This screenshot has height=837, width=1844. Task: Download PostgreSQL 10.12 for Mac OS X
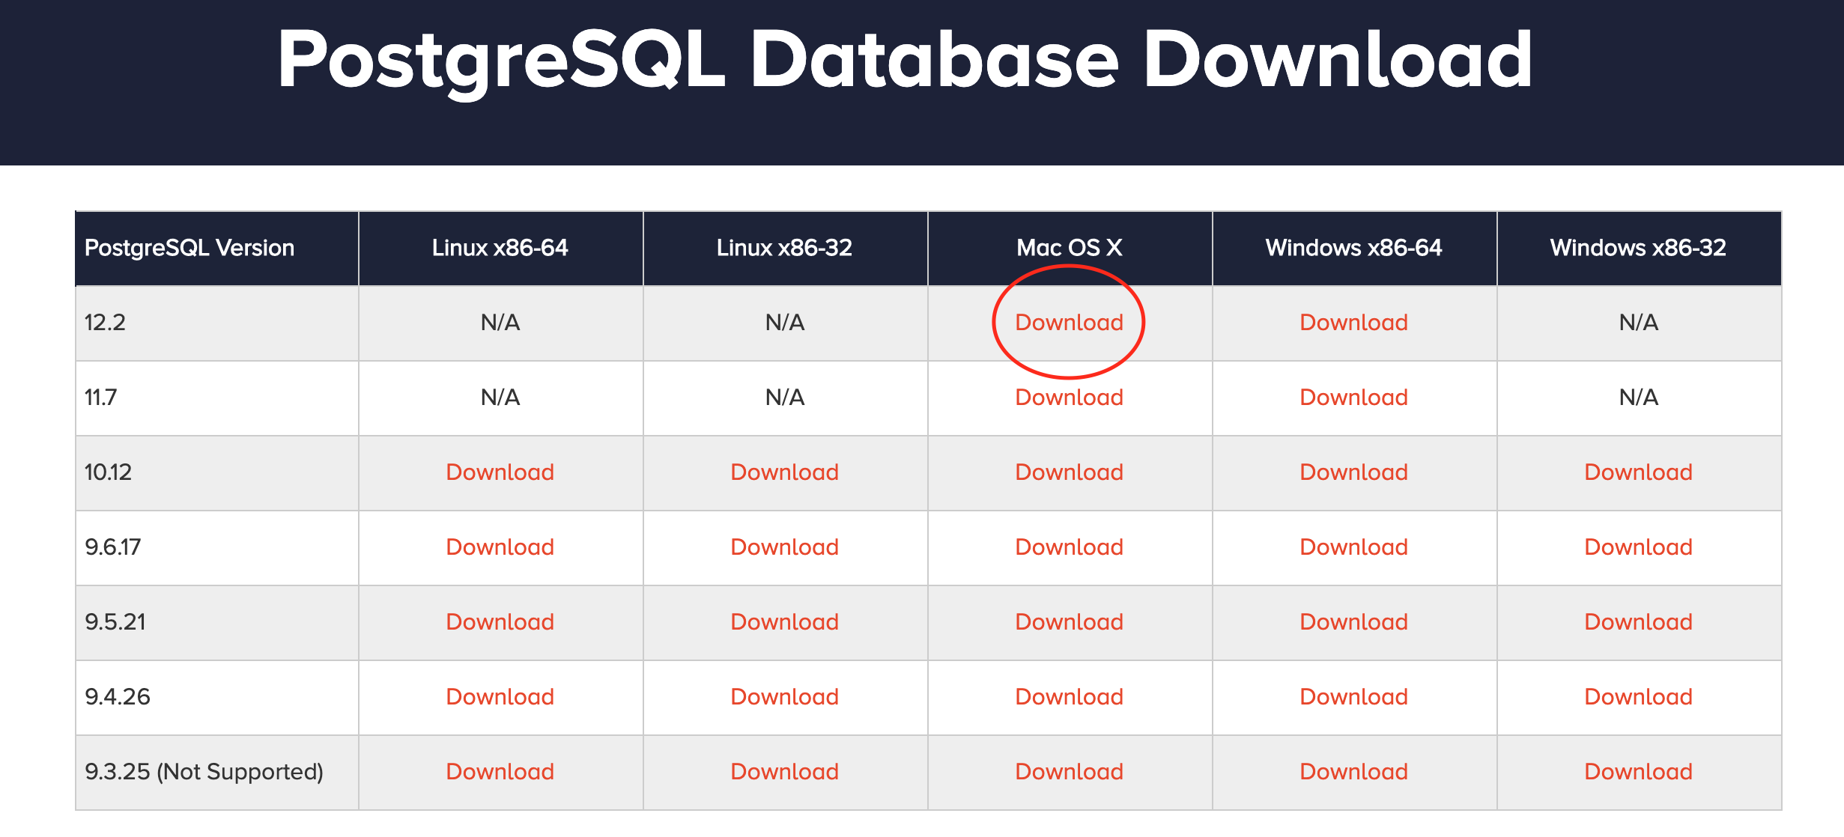1069,472
